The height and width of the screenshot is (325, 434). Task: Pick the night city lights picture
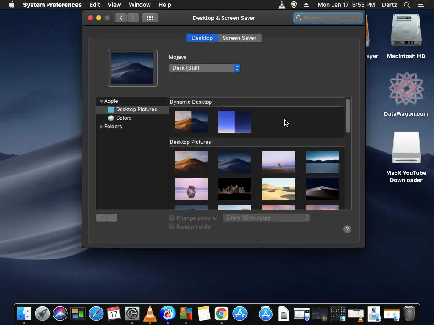(235, 189)
